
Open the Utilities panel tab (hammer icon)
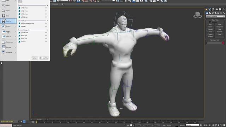224,10
